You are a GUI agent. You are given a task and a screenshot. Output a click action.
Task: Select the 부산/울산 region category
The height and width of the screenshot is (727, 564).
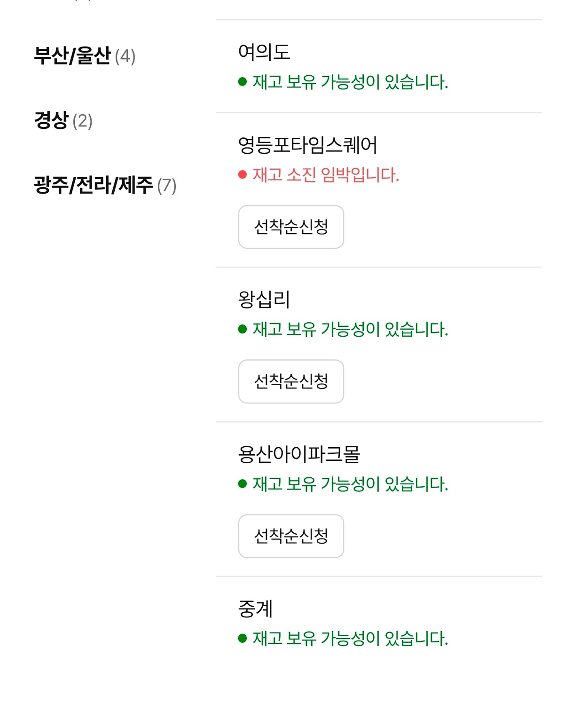pyautogui.click(x=85, y=55)
